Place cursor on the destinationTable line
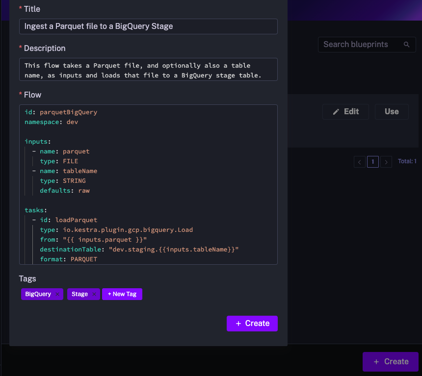This screenshot has height=376, width=422. click(x=139, y=250)
